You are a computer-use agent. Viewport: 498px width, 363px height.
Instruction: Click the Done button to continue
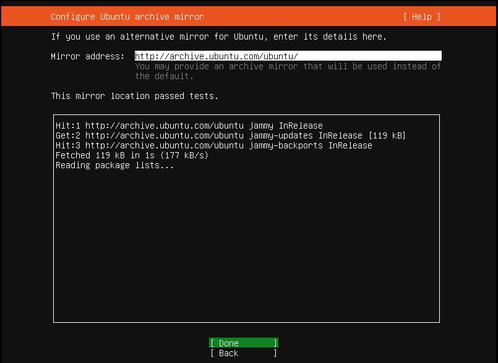click(243, 343)
